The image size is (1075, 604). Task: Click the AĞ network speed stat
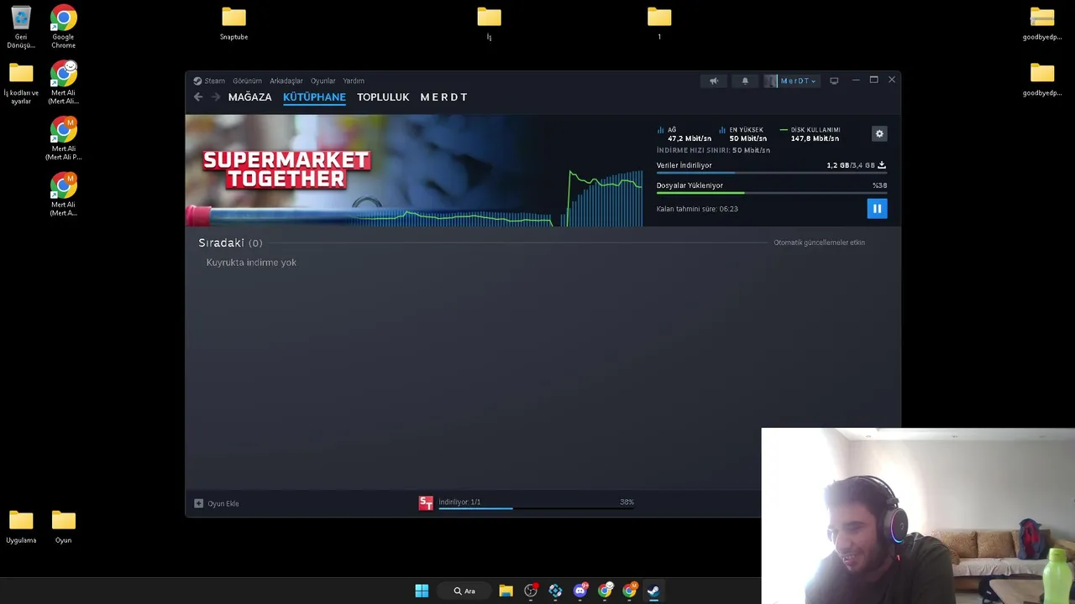point(684,134)
